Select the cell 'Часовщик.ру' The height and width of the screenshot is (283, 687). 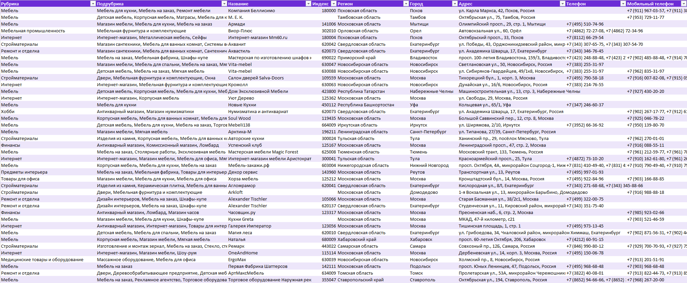coord(269,212)
